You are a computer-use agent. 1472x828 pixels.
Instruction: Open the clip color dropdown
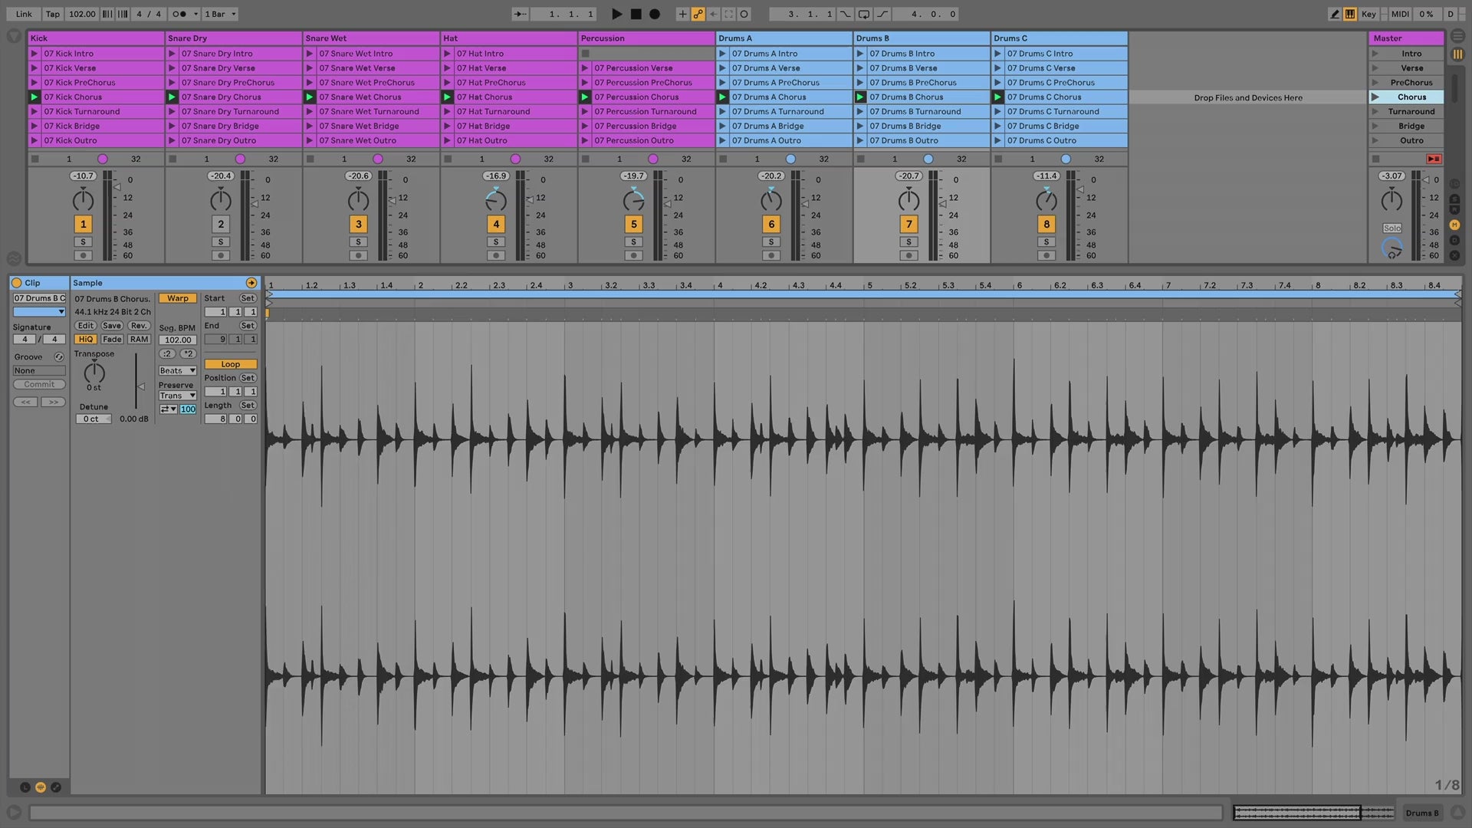pyautogui.click(x=39, y=312)
